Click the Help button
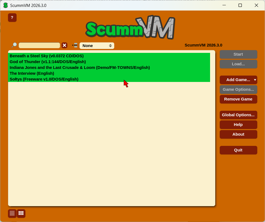Viewport: 265px width, 222px height. 238,125
